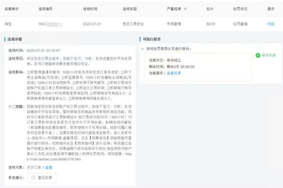Screen dimensions: 283x188
Task: Click the 严重程度 filter funnel icon
Action: point(185,9)
